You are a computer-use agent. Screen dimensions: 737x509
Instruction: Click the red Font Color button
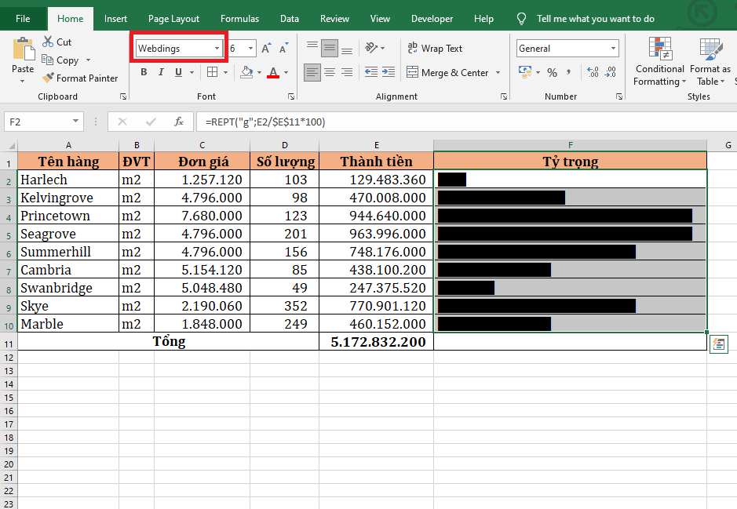(272, 72)
